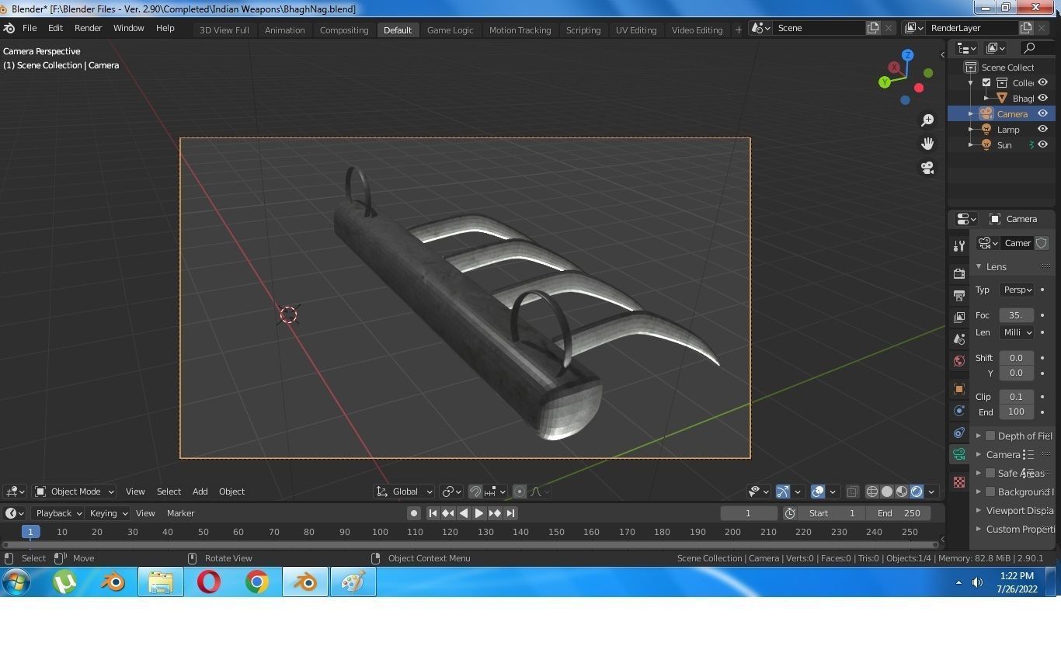The image size is (1061, 653).
Task: Open the Object Mode dropdown
Action: click(75, 491)
